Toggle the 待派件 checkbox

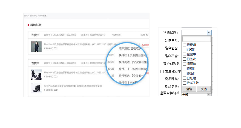pos(185,73)
